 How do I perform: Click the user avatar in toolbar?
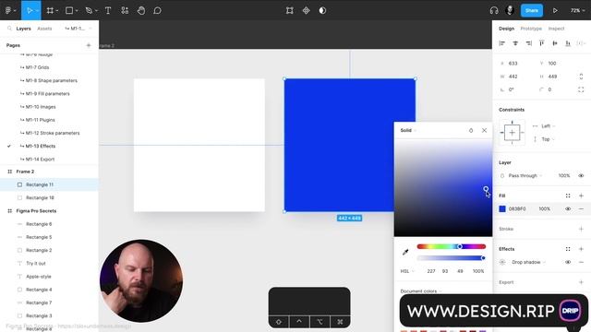pos(510,10)
